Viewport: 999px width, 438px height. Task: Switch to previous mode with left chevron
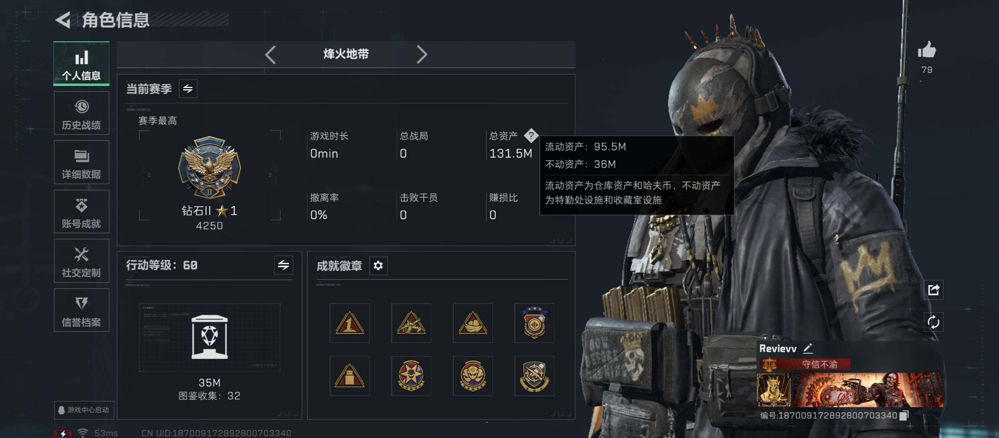[x=270, y=54]
